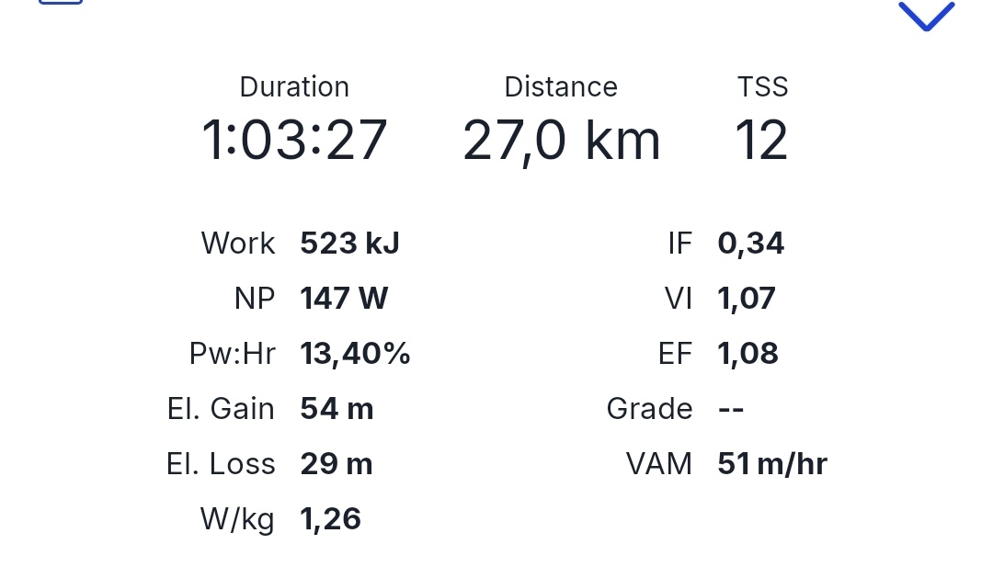The height and width of the screenshot is (567, 993).
Task: Tap the Distance value 27,0 km
Action: tap(561, 142)
